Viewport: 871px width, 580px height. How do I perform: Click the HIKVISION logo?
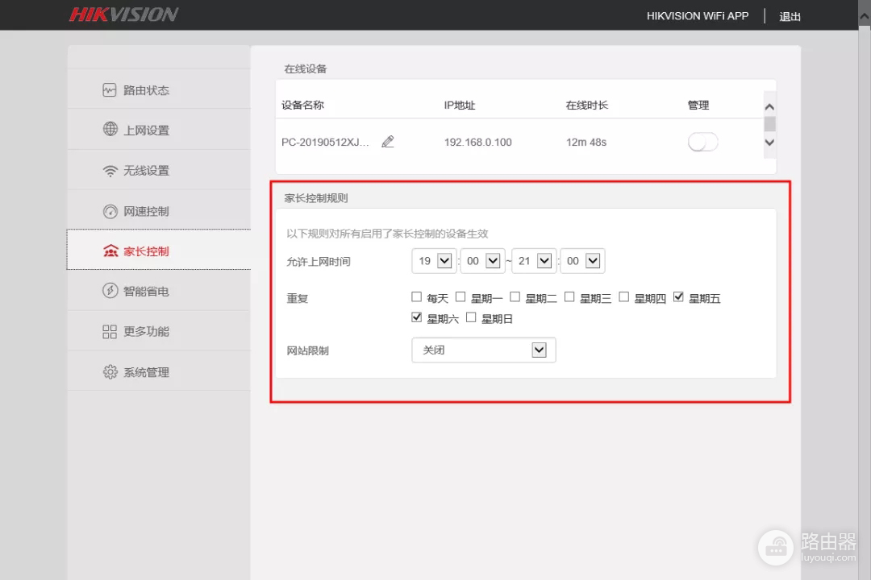(x=123, y=14)
